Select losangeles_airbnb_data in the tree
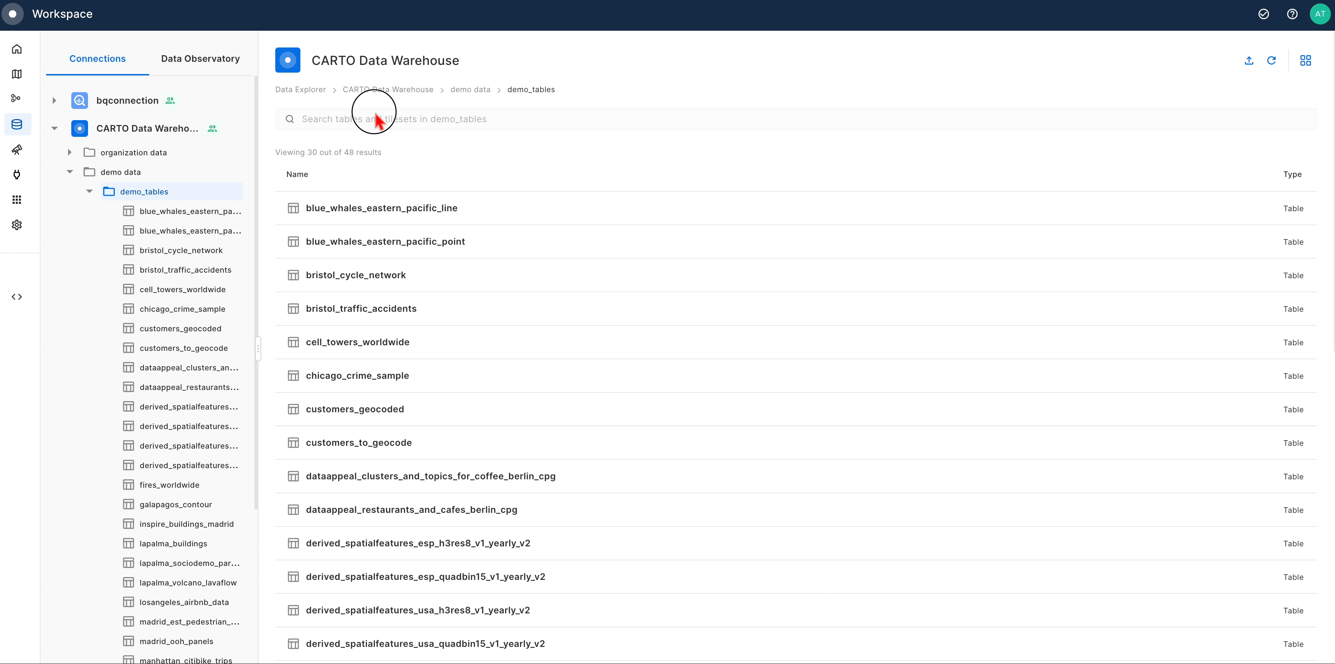 [184, 602]
